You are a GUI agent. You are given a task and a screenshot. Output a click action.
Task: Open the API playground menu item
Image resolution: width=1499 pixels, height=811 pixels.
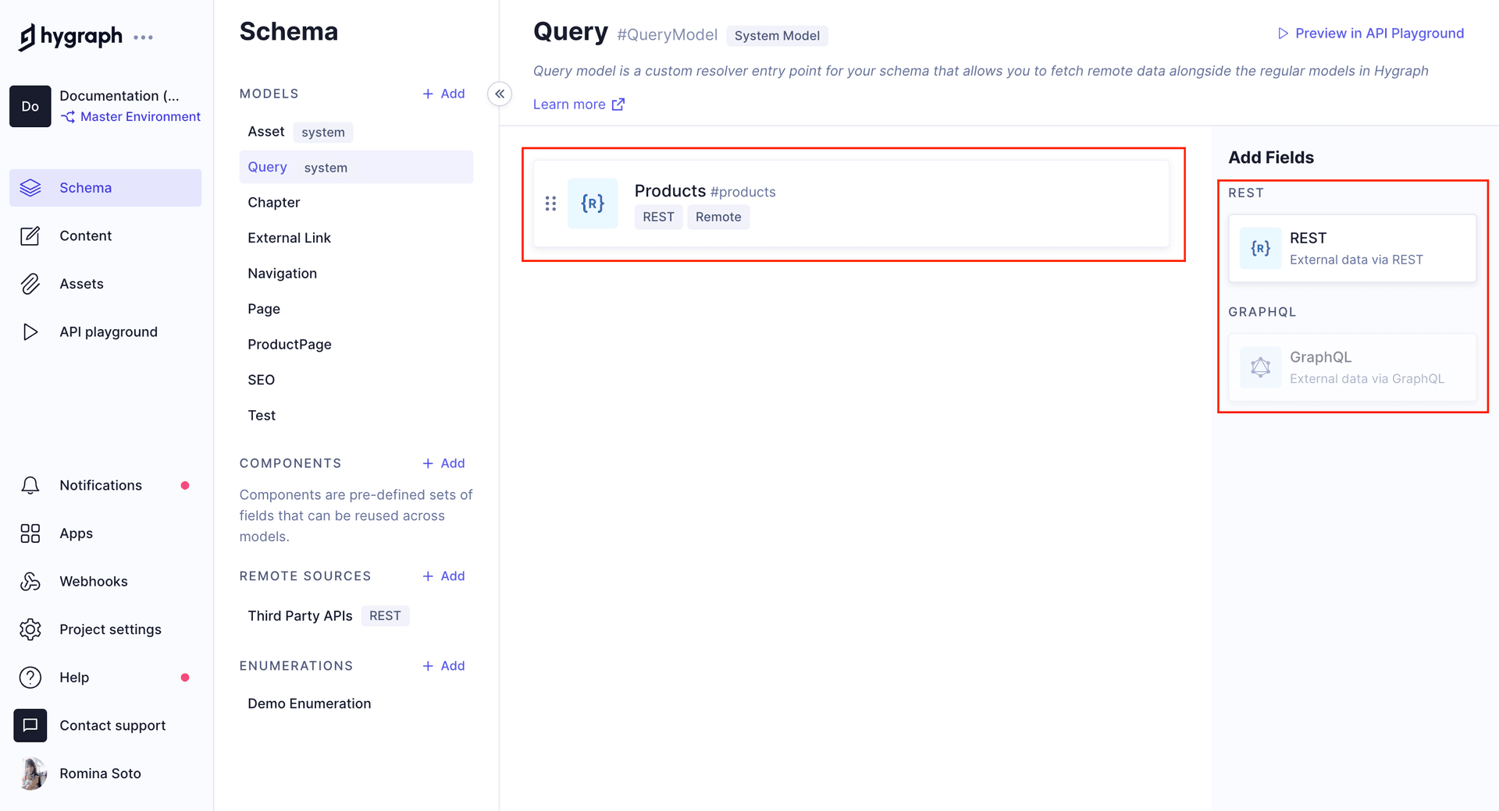pos(105,332)
